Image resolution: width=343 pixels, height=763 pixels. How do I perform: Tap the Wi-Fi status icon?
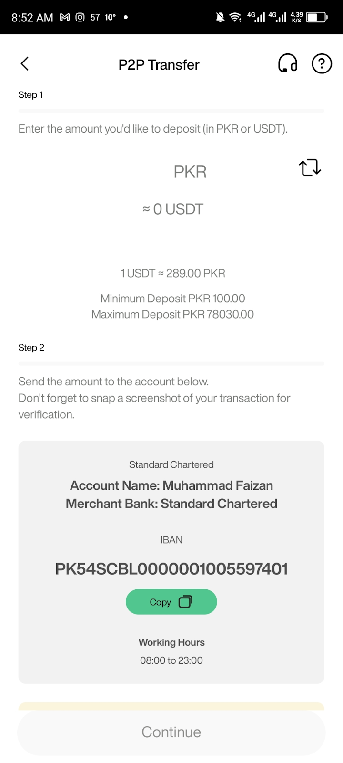(235, 18)
